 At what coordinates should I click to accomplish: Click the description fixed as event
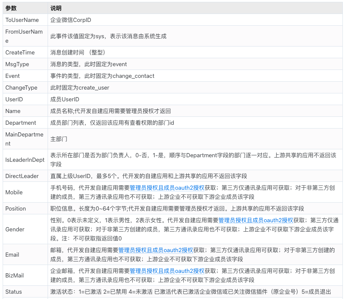[x=88, y=64]
